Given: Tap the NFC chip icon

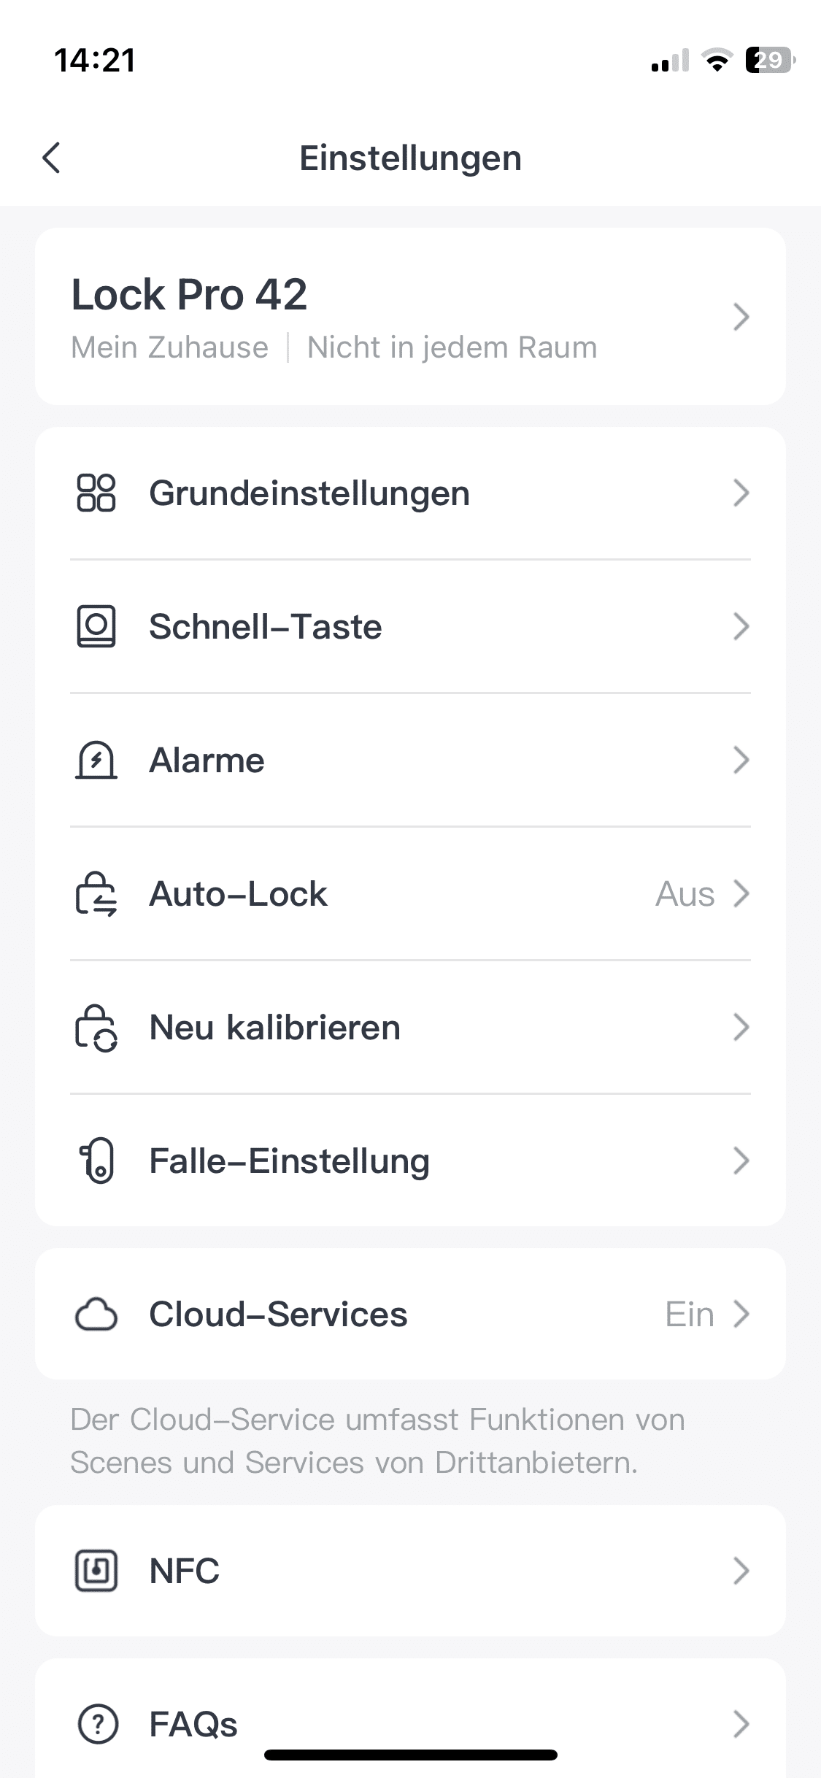Looking at the screenshot, I should pos(96,1571).
